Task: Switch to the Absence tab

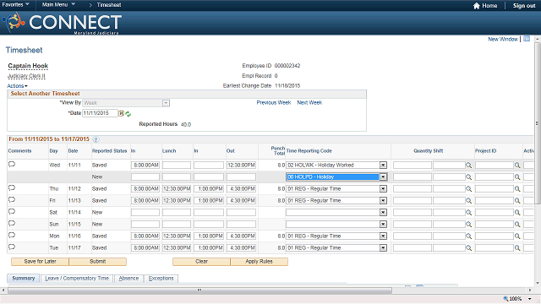Action: click(x=128, y=278)
